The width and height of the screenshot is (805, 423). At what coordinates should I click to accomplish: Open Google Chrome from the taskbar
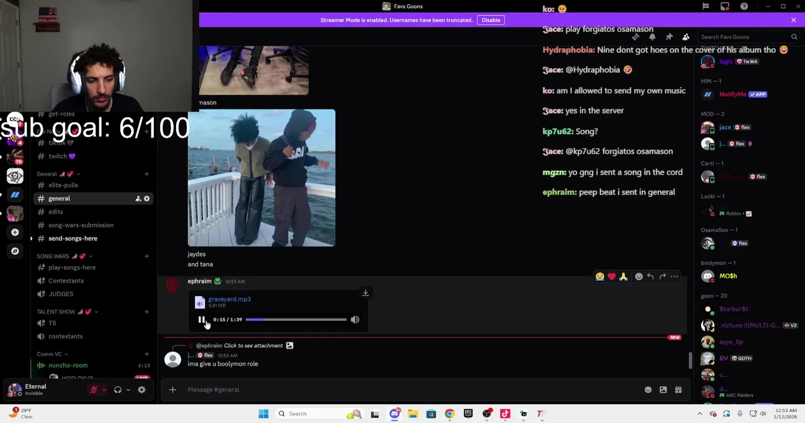[450, 414]
